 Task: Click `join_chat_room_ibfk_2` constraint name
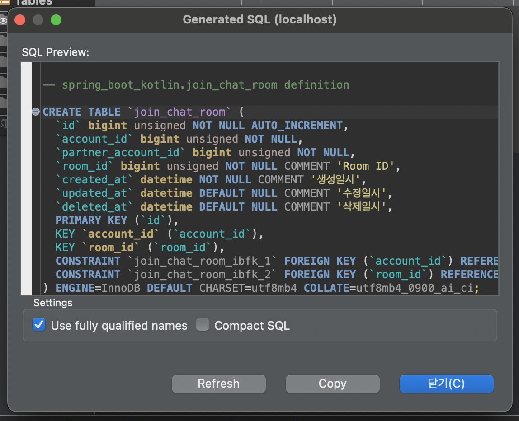pos(202,275)
